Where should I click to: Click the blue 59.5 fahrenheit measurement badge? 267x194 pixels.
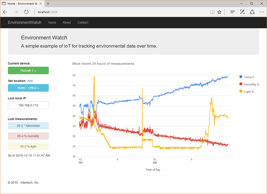click(28, 126)
